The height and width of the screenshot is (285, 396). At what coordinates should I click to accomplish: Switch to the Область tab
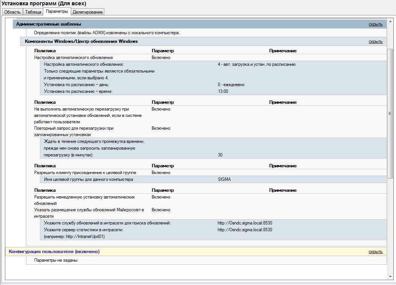[x=12, y=12]
